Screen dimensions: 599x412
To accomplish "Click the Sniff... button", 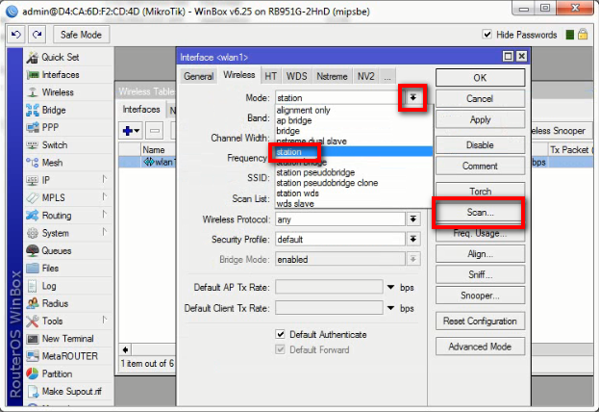I will click(x=480, y=274).
